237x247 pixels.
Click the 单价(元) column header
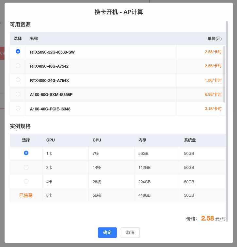214,39
